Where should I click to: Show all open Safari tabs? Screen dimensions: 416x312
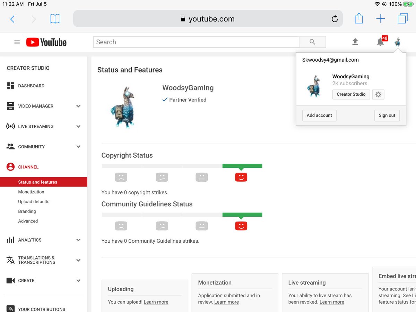pyautogui.click(x=403, y=19)
